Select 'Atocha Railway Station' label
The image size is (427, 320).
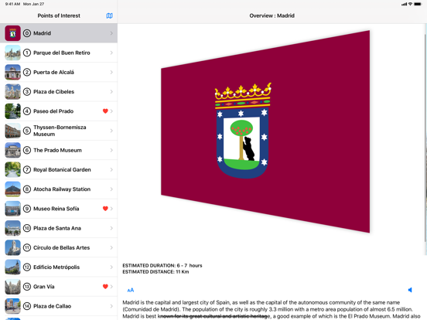[x=62, y=189]
